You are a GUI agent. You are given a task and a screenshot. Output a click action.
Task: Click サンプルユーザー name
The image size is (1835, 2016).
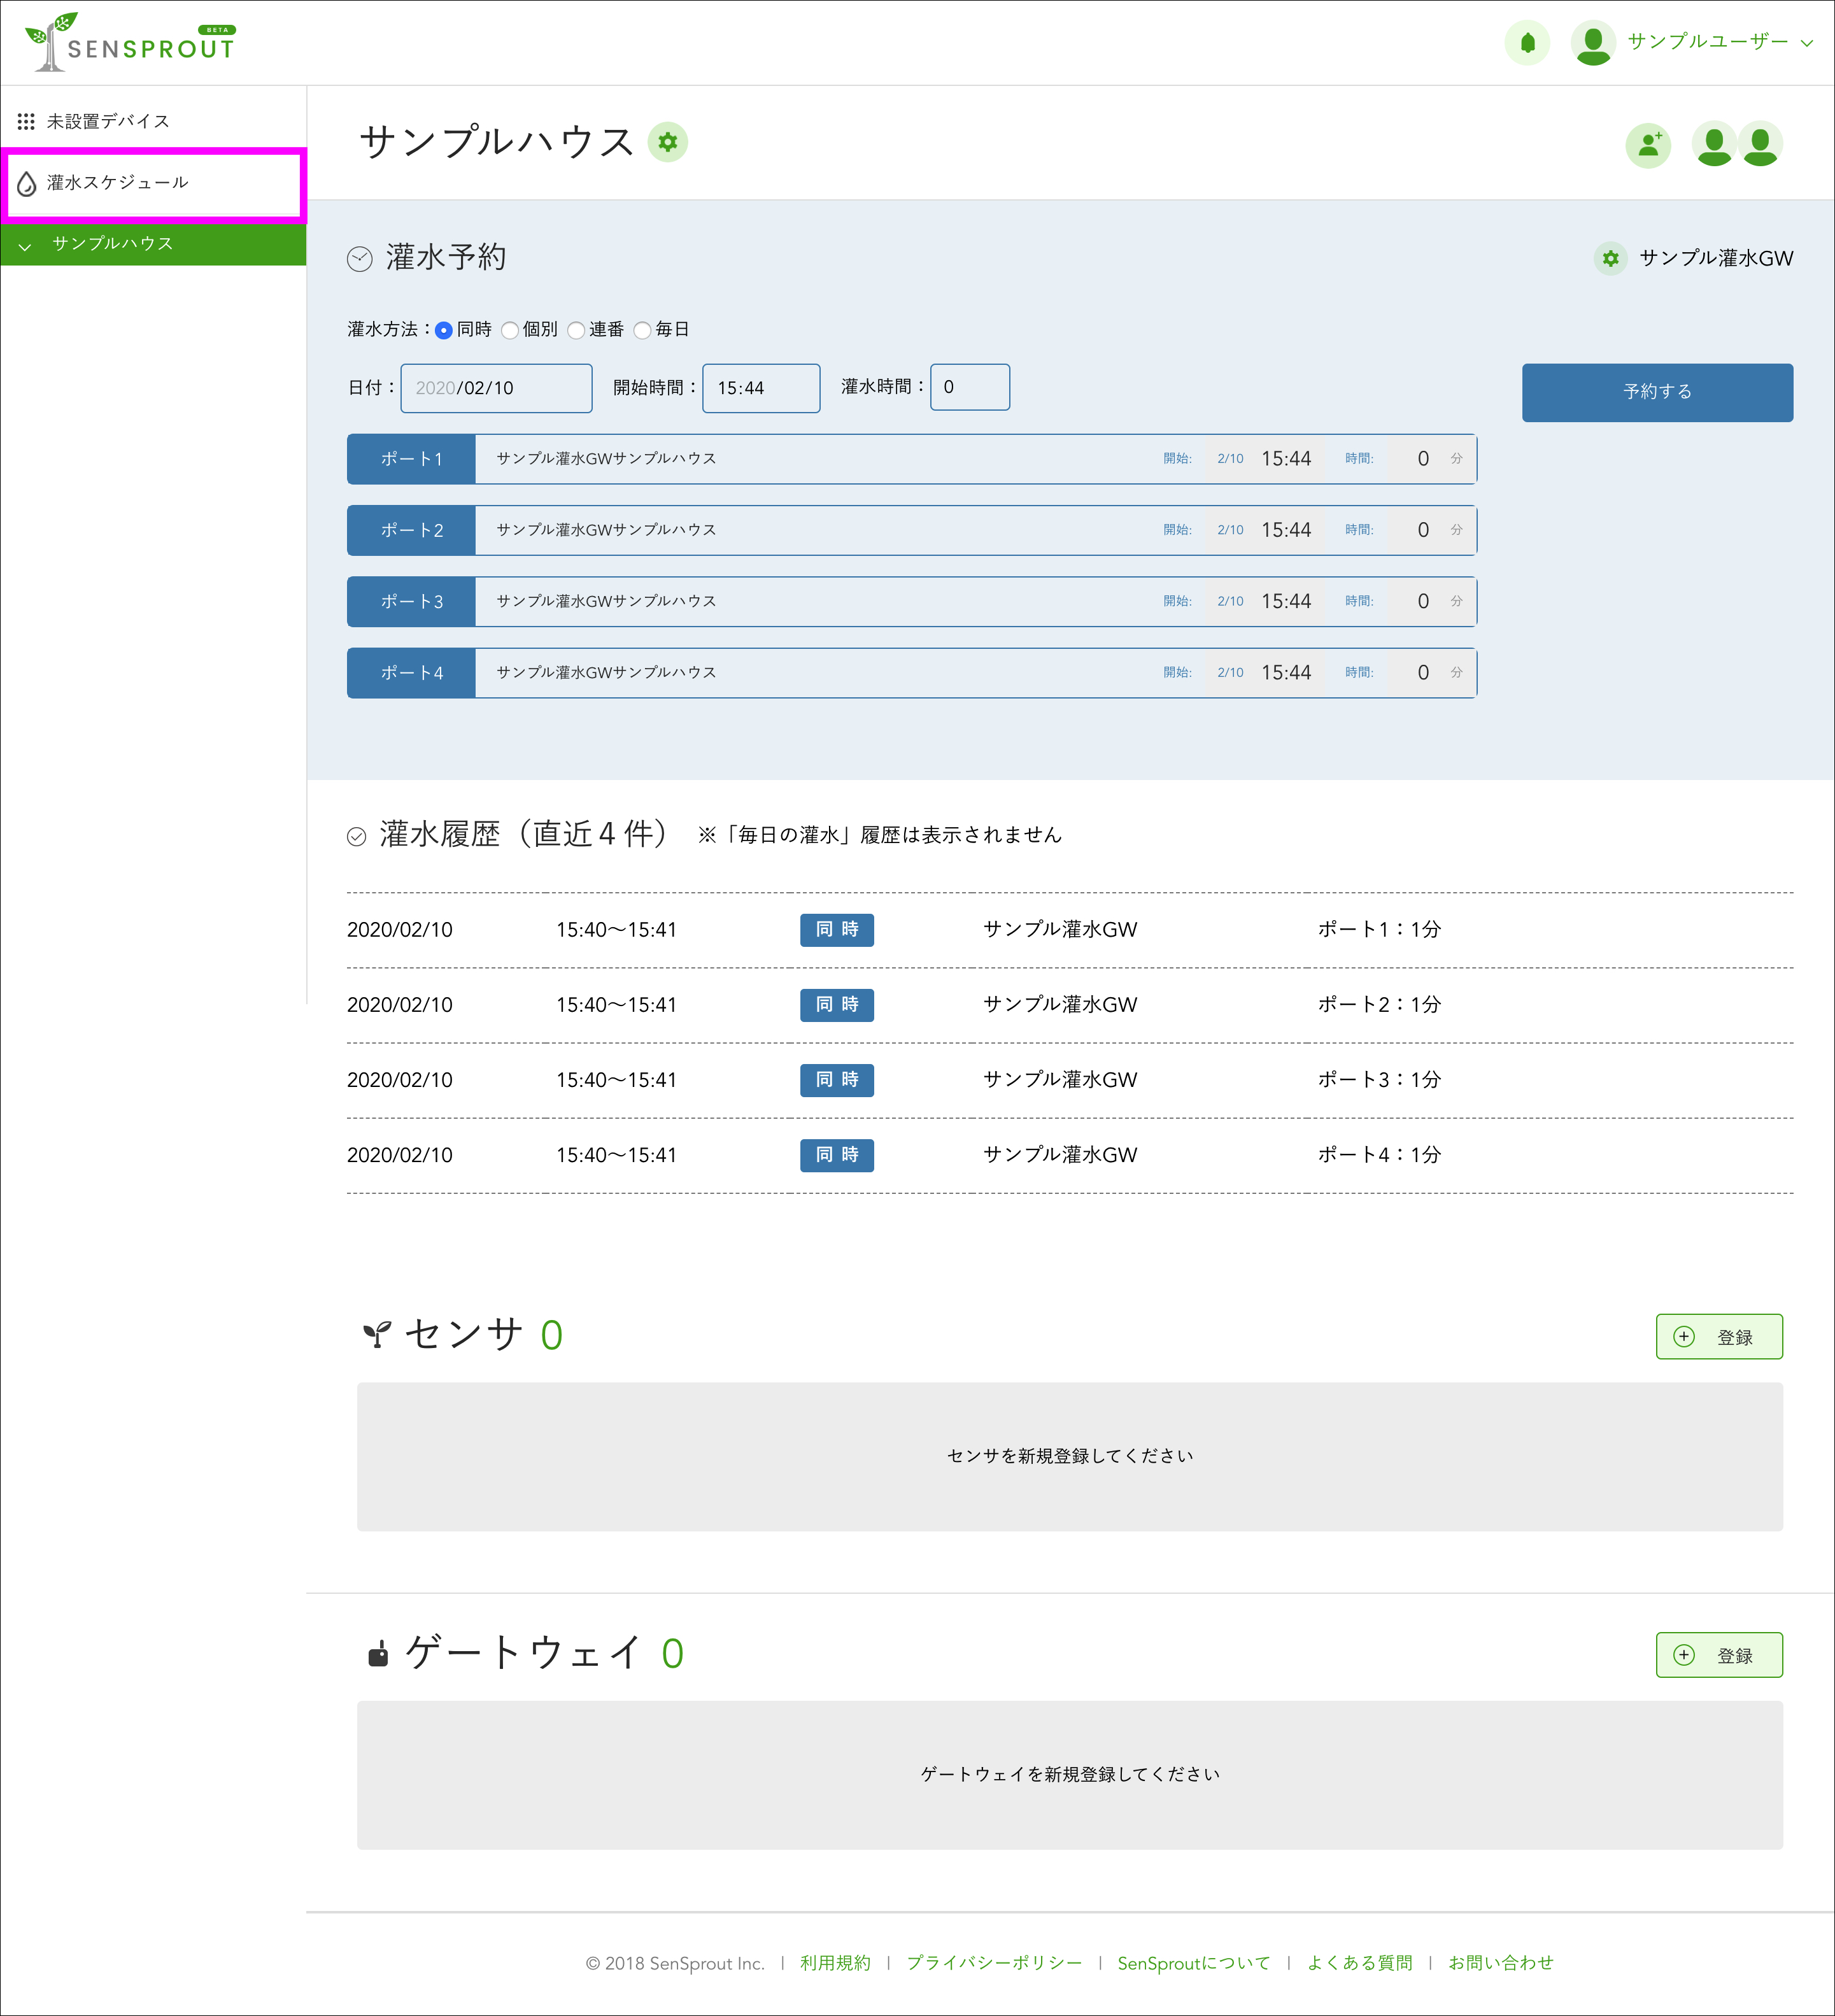(1707, 42)
